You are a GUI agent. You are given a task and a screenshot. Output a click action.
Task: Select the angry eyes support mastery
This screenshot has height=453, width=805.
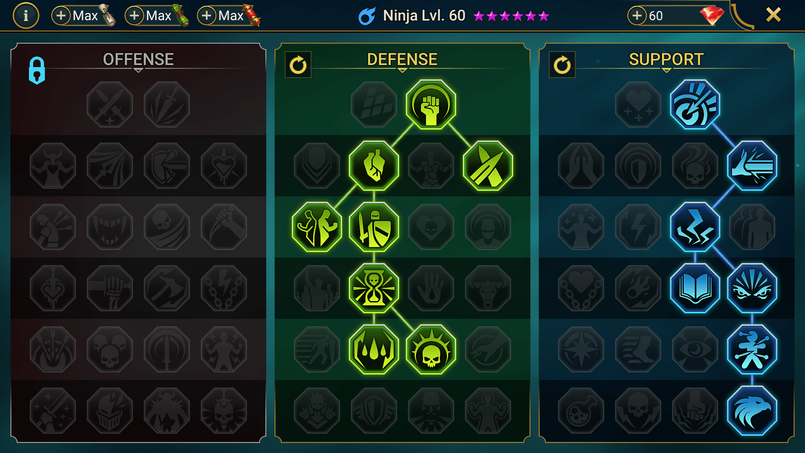click(x=752, y=288)
